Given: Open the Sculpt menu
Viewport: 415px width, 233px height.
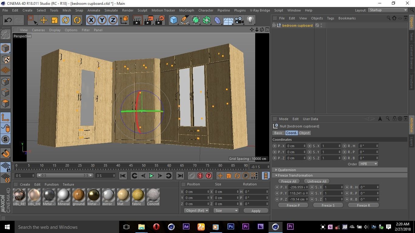Looking at the screenshot, I should pyautogui.click(x=142, y=10).
